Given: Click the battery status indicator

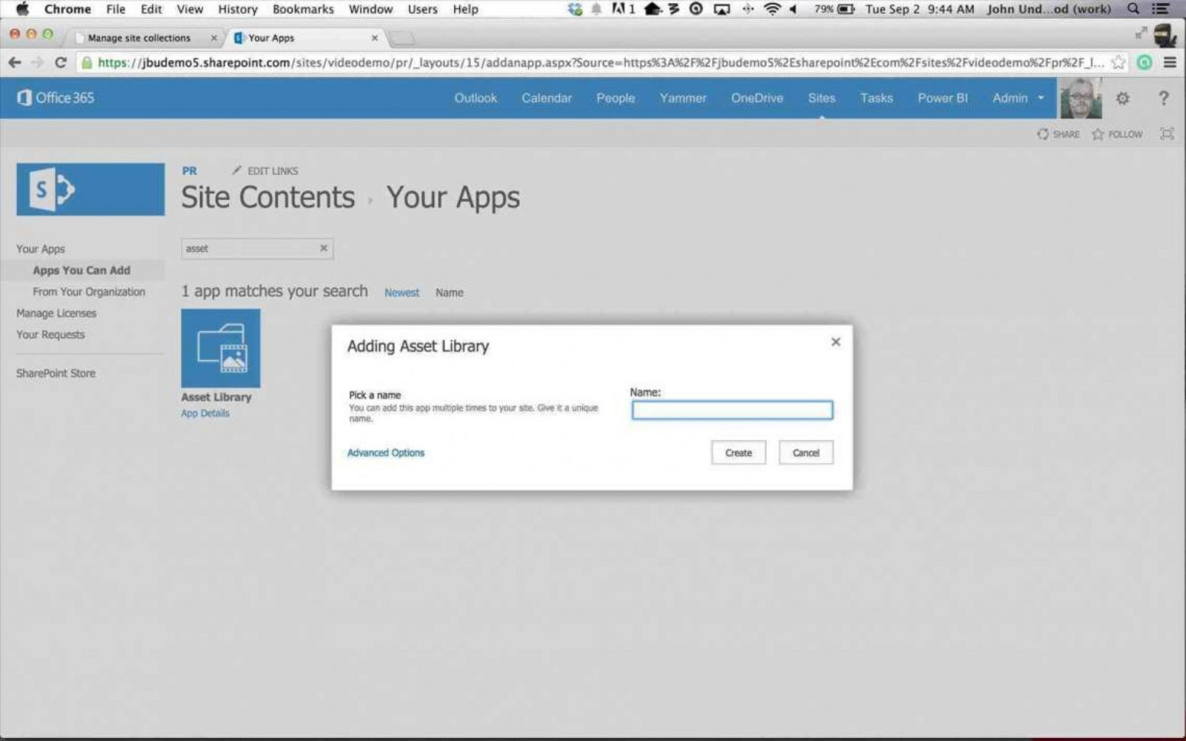Looking at the screenshot, I should [834, 9].
